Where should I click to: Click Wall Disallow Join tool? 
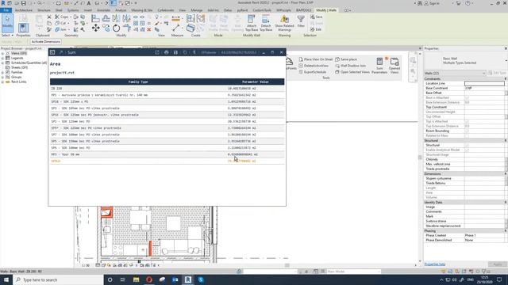pyautogui.click(x=350, y=66)
